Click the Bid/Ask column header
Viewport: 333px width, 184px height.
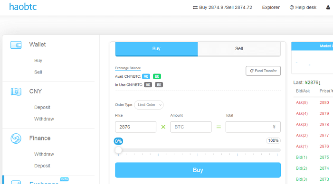pos(303,91)
